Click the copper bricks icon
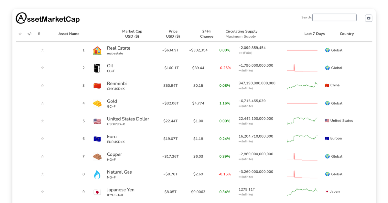388x203 pixels. (x=97, y=157)
